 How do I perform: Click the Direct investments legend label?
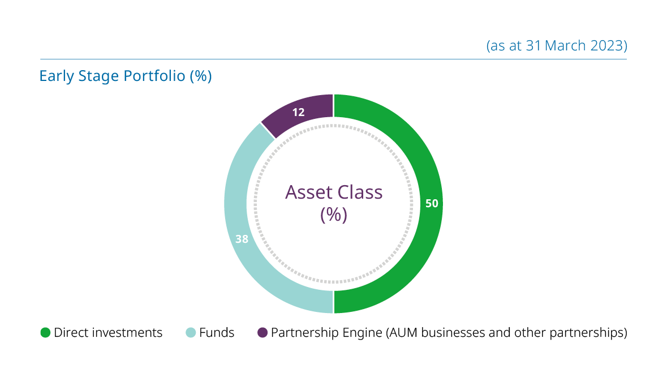[108, 333]
